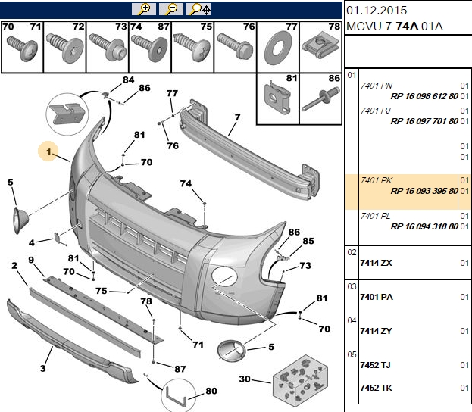Screen dimensions: 472x412
Task: Click row number 01 in parts list
Action: click(x=352, y=75)
